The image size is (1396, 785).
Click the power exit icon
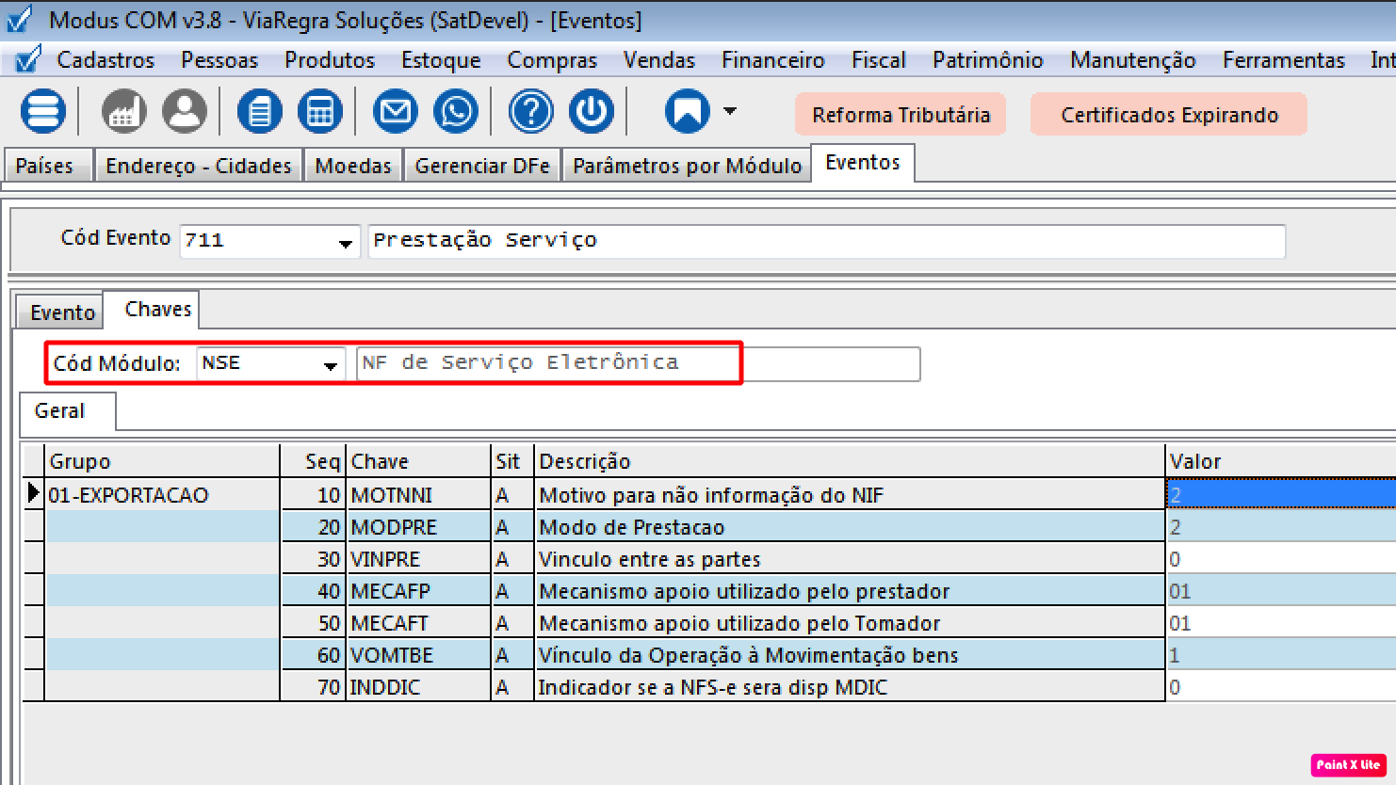(x=592, y=112)
